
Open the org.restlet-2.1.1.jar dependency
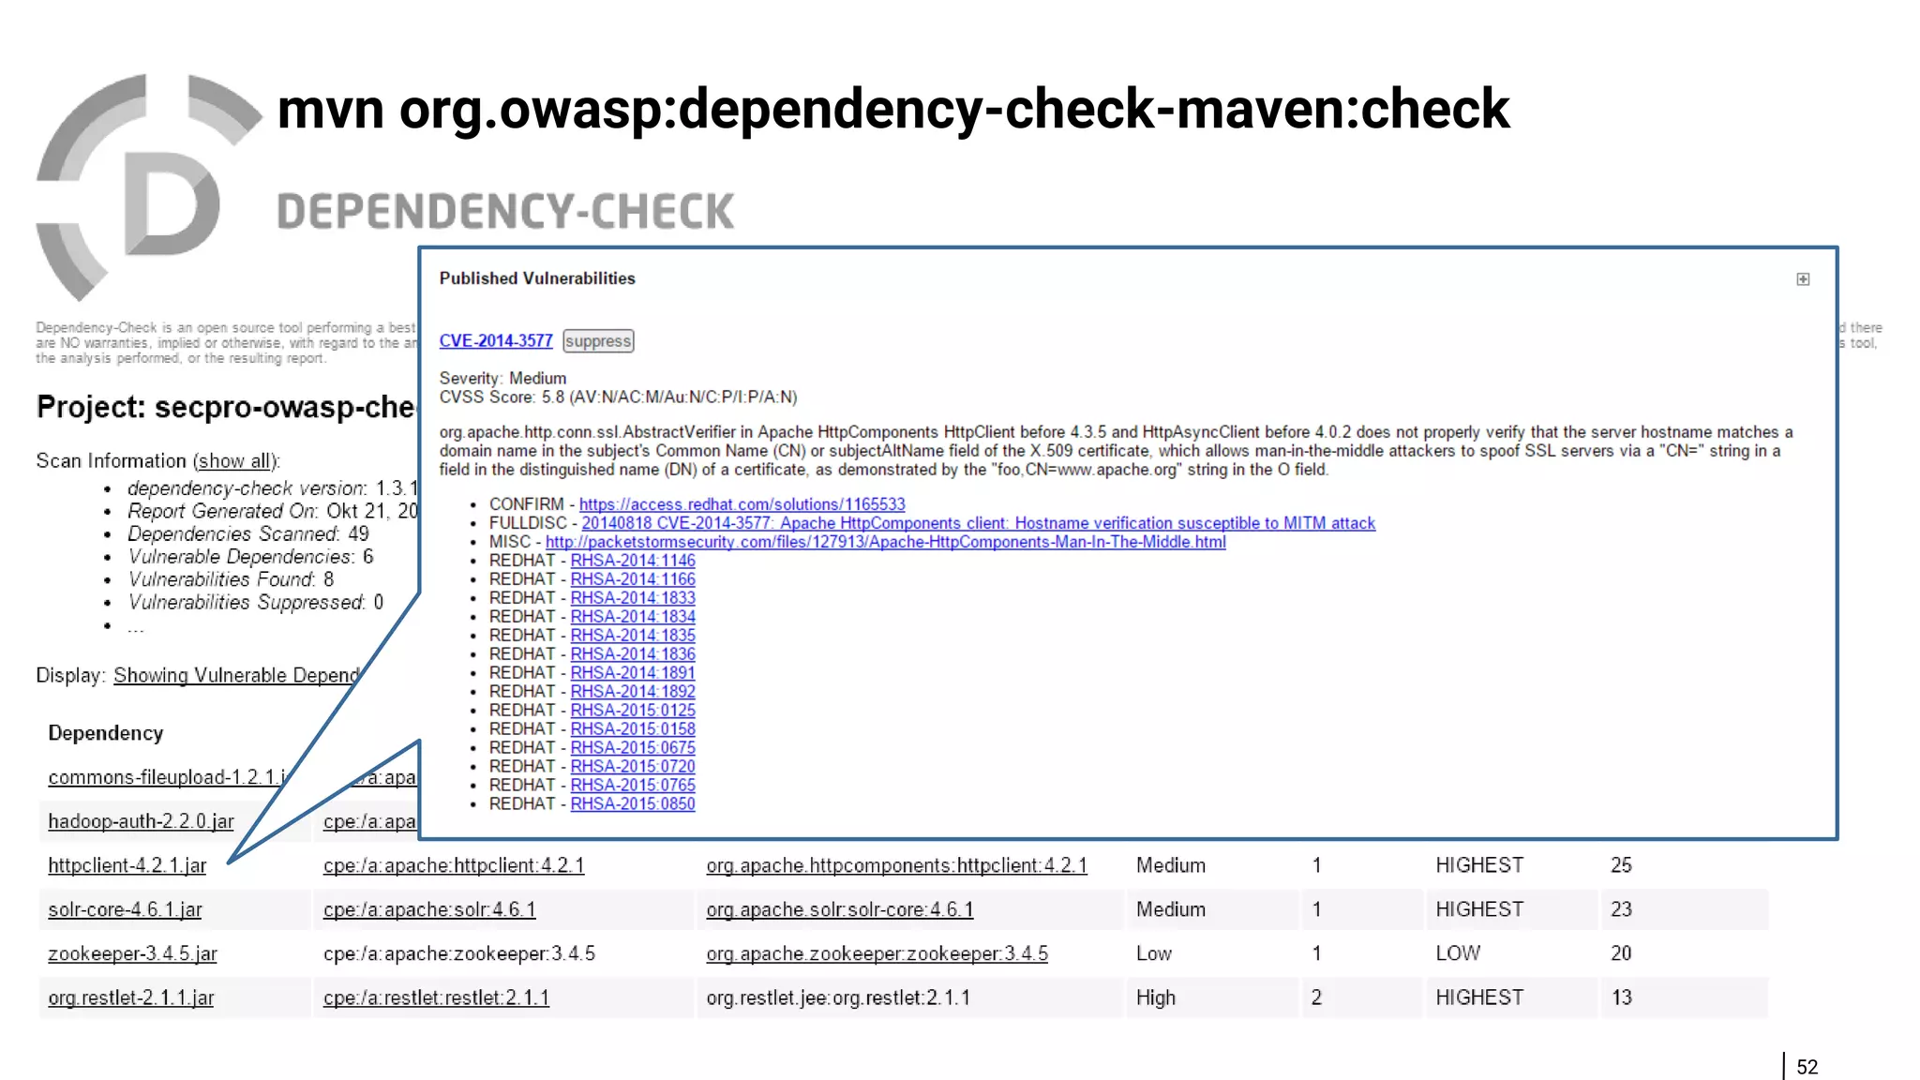tap(130, 997)
